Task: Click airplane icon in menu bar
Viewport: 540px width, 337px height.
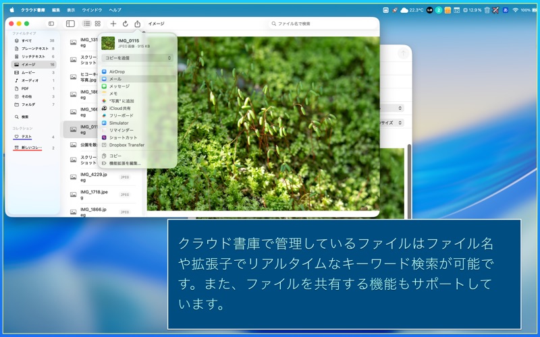Action: 495,10
